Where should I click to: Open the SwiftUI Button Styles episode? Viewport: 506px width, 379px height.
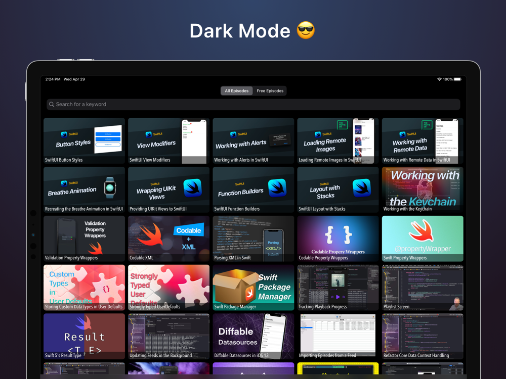pyautogui.click(x=84, y=140)
